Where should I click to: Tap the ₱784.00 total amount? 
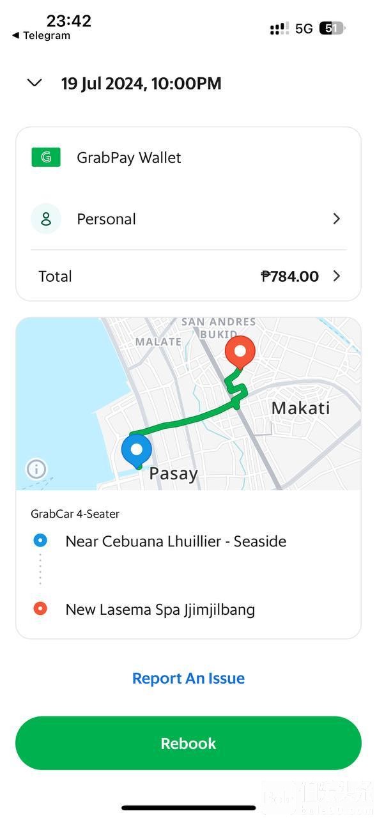point(290,276)
